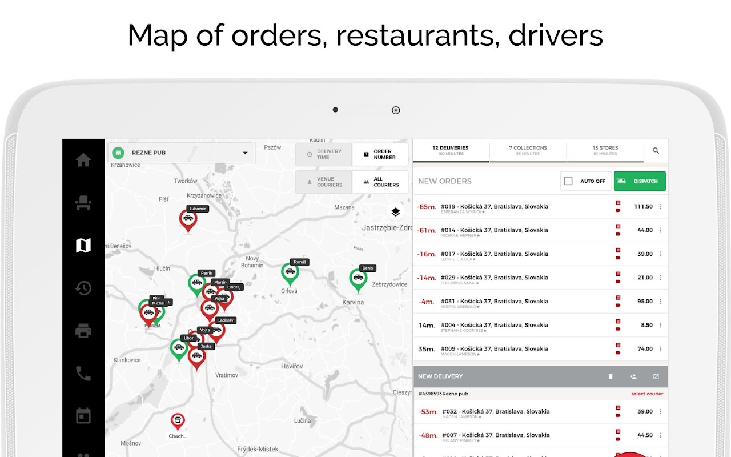Click Denis's green car pin on map

[358, 280]
